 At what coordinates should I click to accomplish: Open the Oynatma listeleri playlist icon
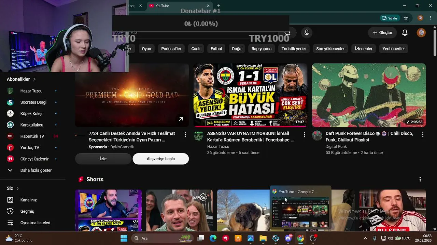tap(10, 223)
